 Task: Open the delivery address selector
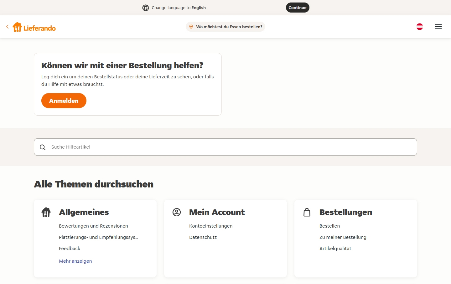click(x=225, y=27)
